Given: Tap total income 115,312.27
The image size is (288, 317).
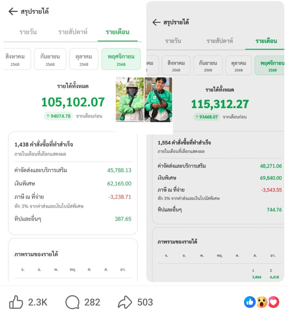Looking at the screenshot, I should [220, 104].
